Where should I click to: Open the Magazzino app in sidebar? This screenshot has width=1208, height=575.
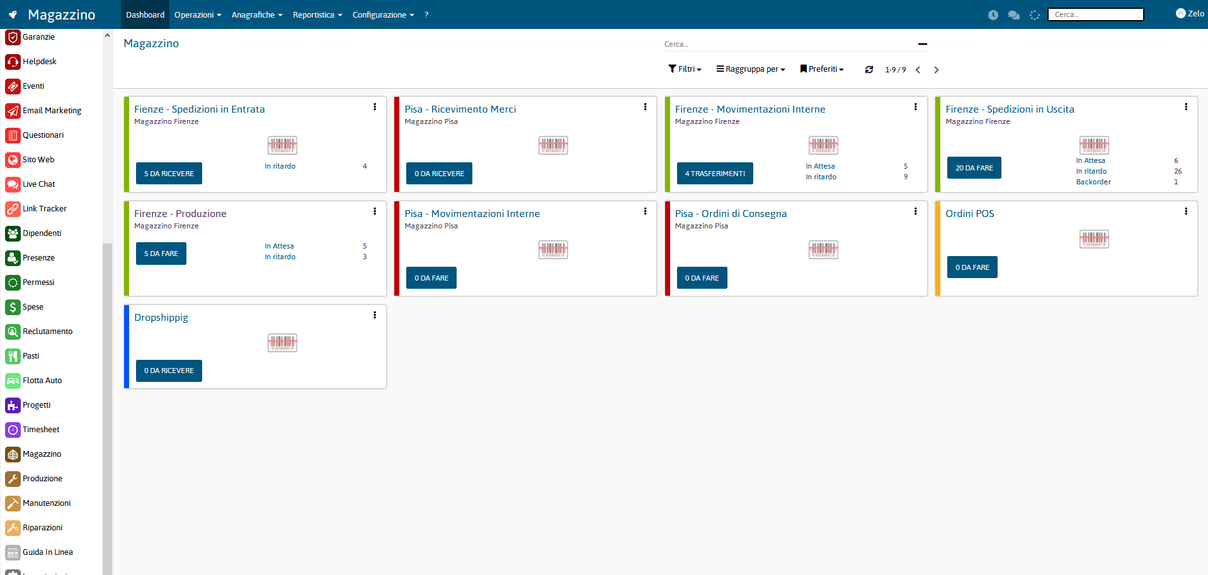tap(13, 454)
